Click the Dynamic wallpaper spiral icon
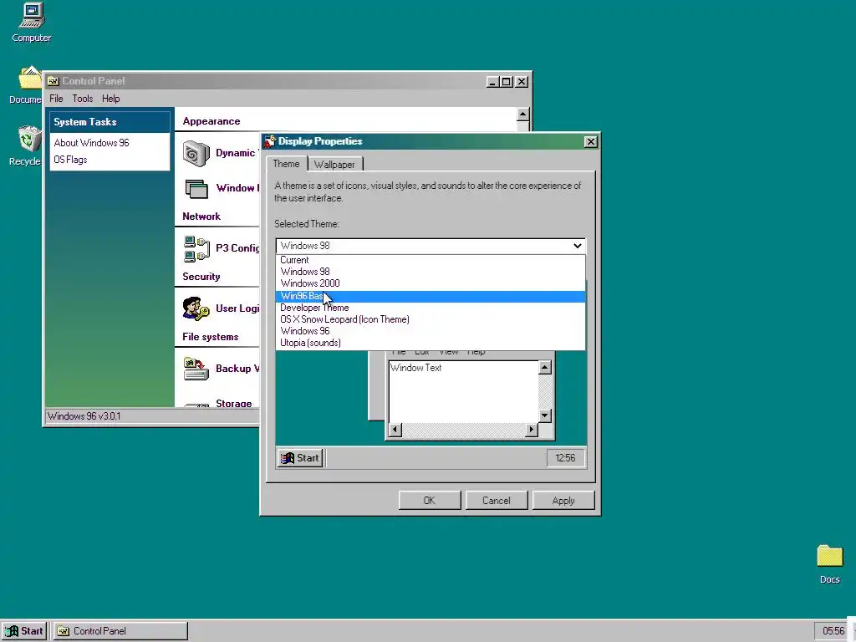Image resolution: width=856 pixels, height=642 pixels. coord(196,154)
